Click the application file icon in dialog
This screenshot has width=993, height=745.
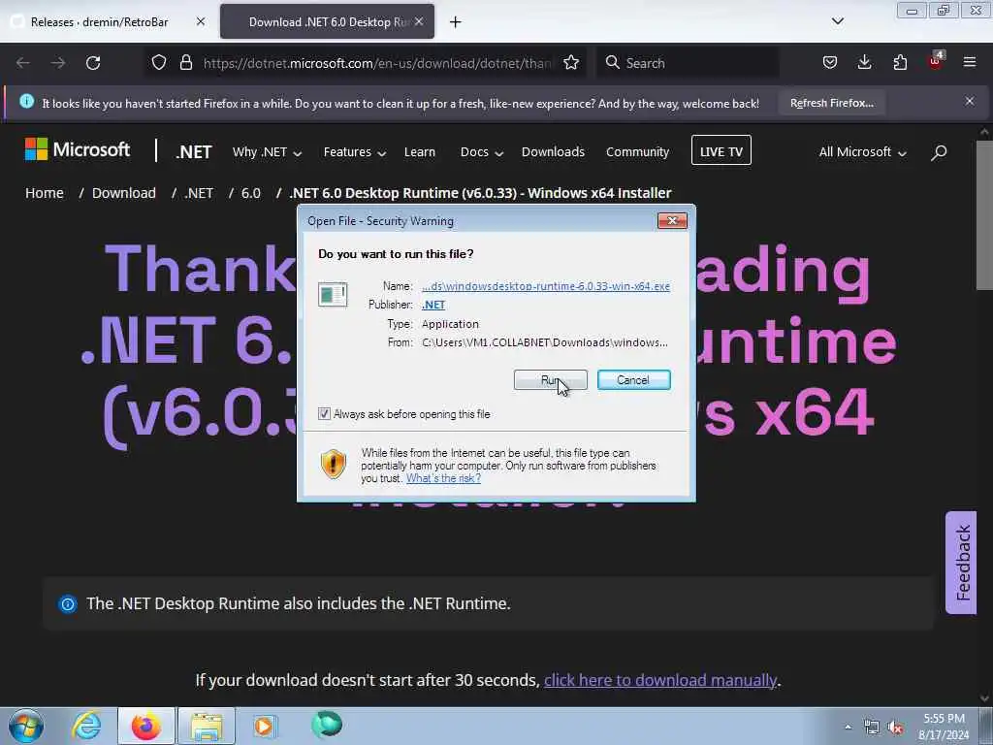click(x=333, y=295)
